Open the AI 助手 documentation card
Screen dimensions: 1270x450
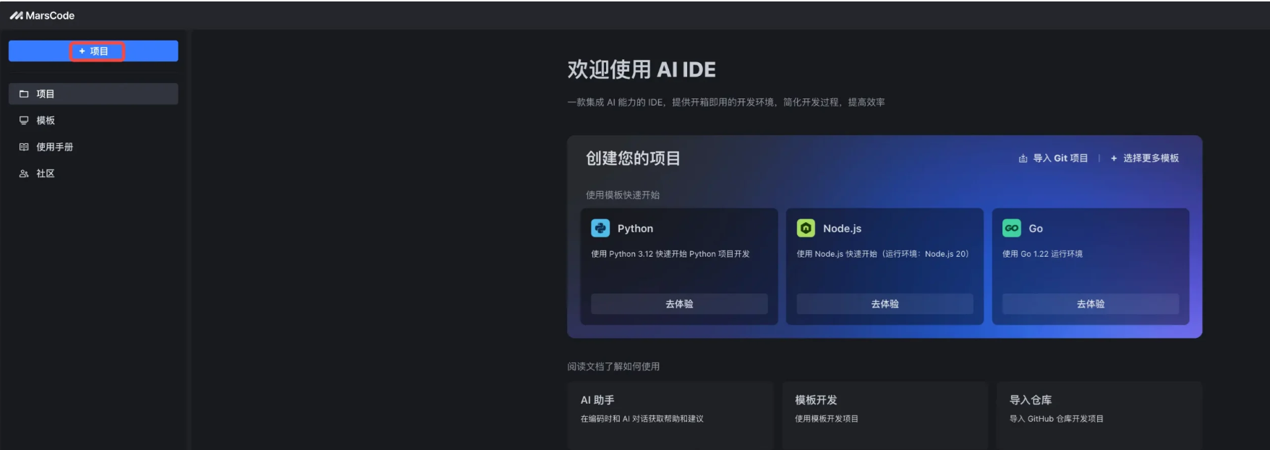(670, 416)
